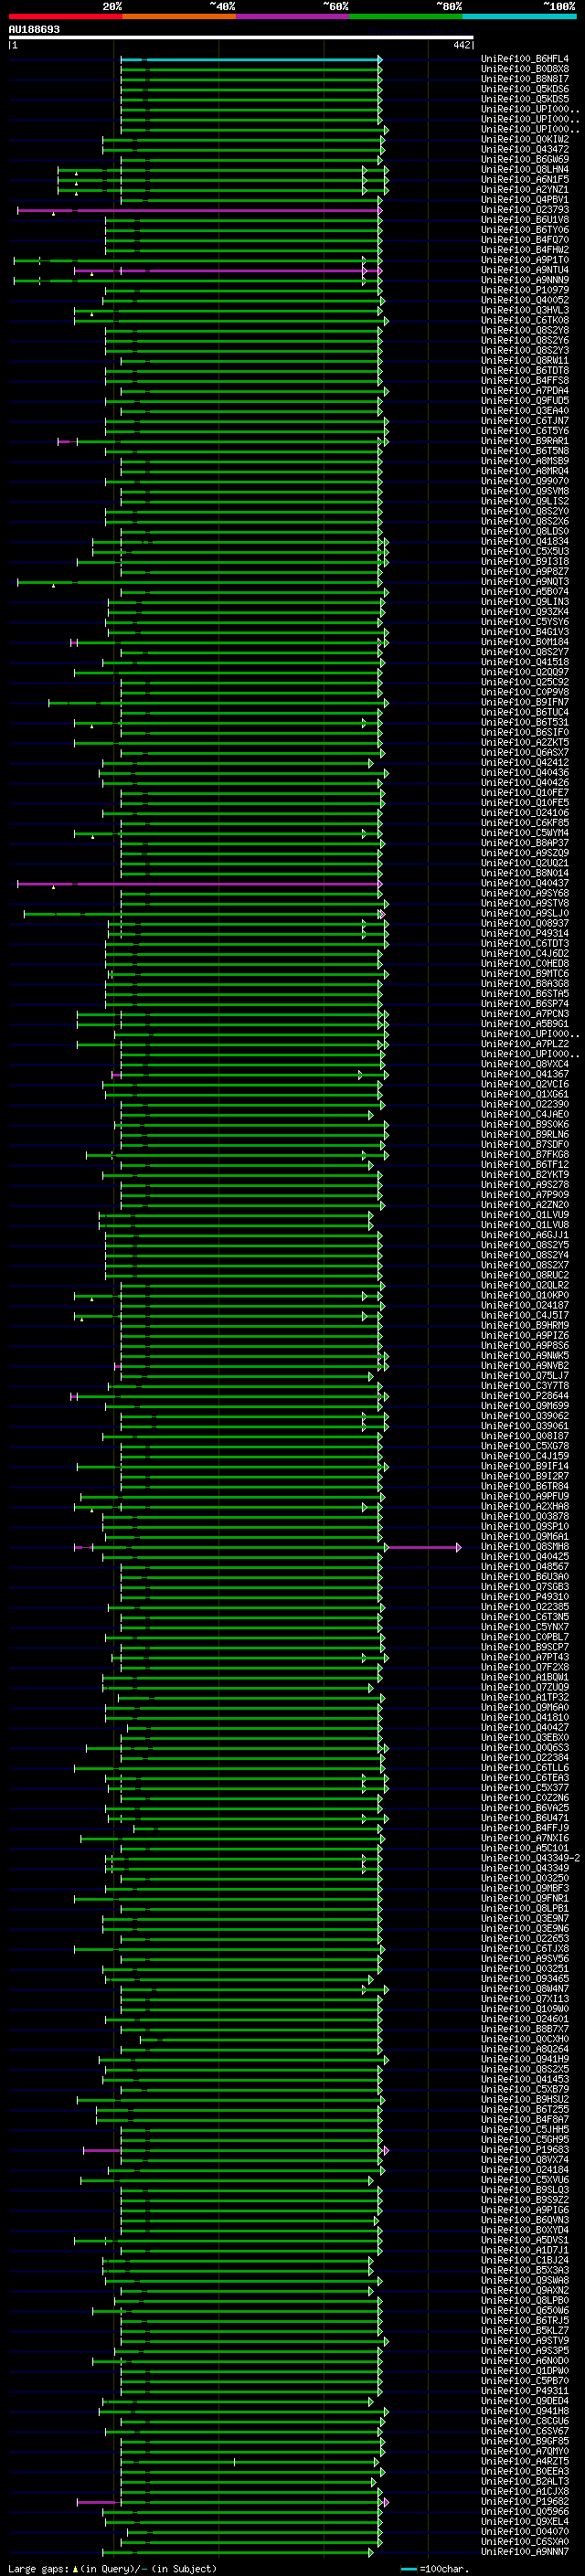Click the query name AU188693
Screen dimensions: 585x2576
coord(34,30)
